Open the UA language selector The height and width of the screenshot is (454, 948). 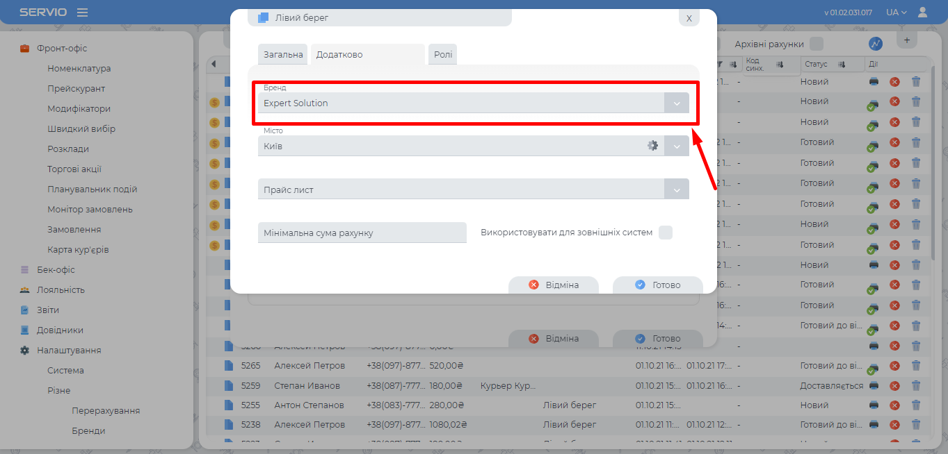click(x=896, y=12)
